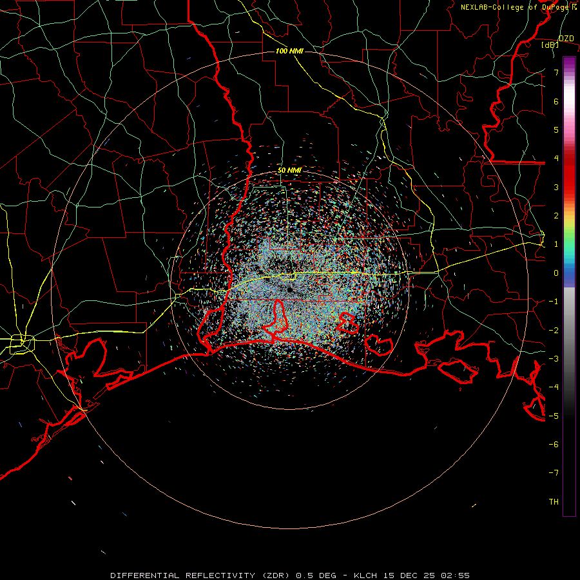Select the 7 value on color scale
Viewport: 580px width, 580px height.
556,72
